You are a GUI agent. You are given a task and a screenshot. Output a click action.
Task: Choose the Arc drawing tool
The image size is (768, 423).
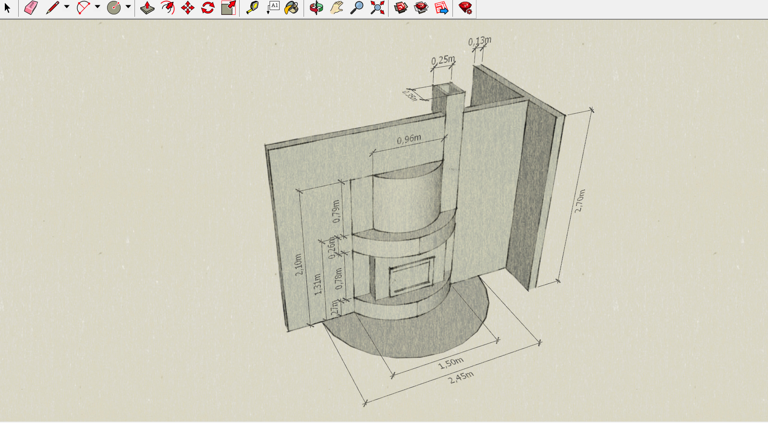point(83,8)
